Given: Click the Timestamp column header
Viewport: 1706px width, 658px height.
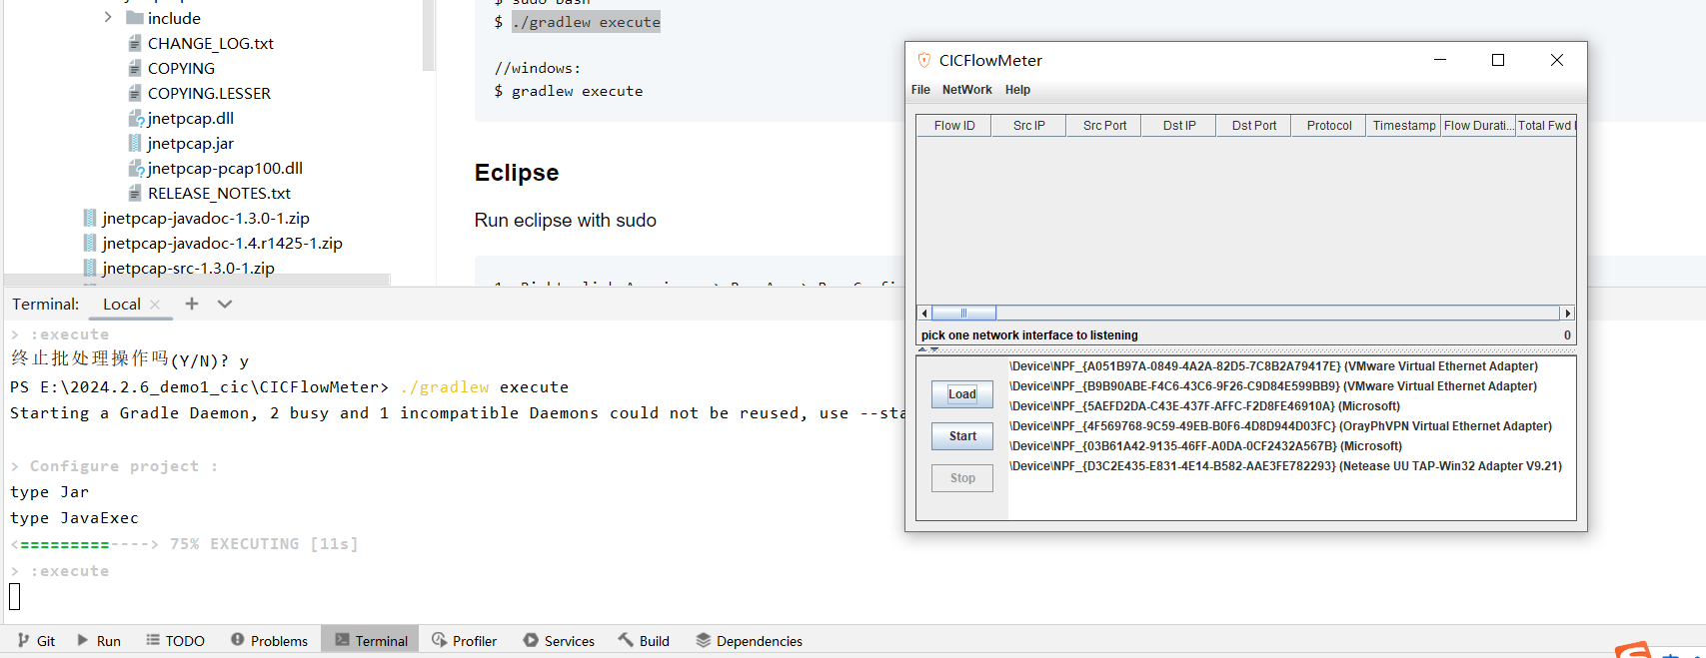Looking at the screenshot, I should pyautogui.click(x=1404, y=126).
